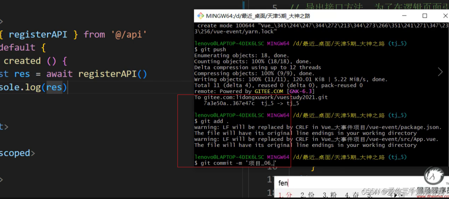The image size is (449, 199).
Task: Click the 'registerAPI } from' import line in editor
Action: (x=74, y=34)
